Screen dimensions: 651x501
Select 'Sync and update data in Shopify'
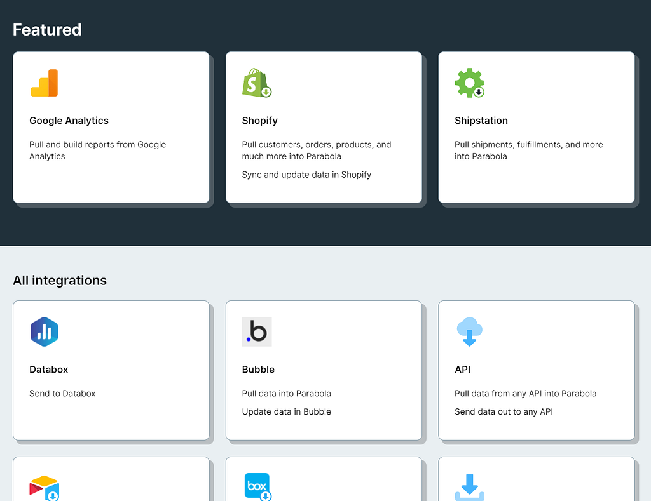click(x=306, y=175)
